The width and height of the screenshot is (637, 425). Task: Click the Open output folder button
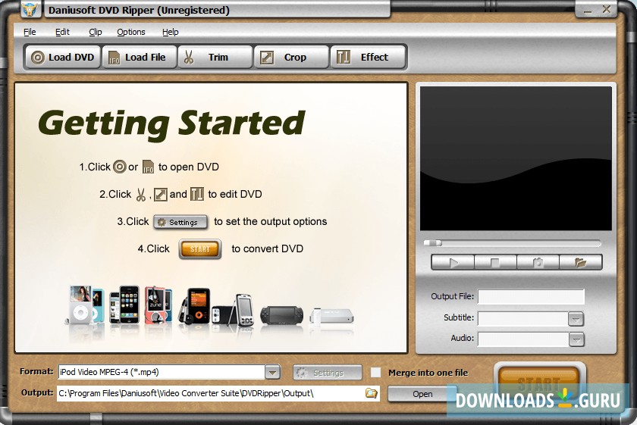(x=422, y=394)
